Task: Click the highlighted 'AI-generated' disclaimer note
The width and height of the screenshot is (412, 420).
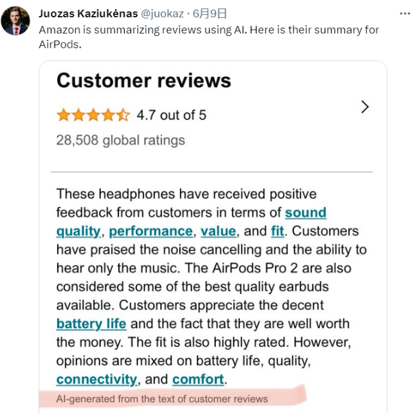Action: (162, 399)
